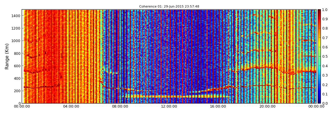Click the colorbar 1.0 value label
The image size is (333, 118).
coord(325,10)
